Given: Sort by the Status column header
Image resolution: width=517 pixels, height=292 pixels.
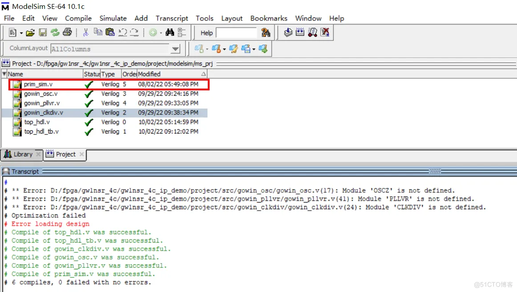Looking at the screenshot, I should tap(92, 74).
